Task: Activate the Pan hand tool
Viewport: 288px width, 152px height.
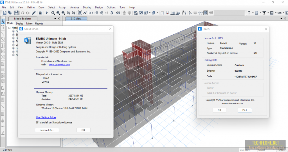Action: (80, 13)
